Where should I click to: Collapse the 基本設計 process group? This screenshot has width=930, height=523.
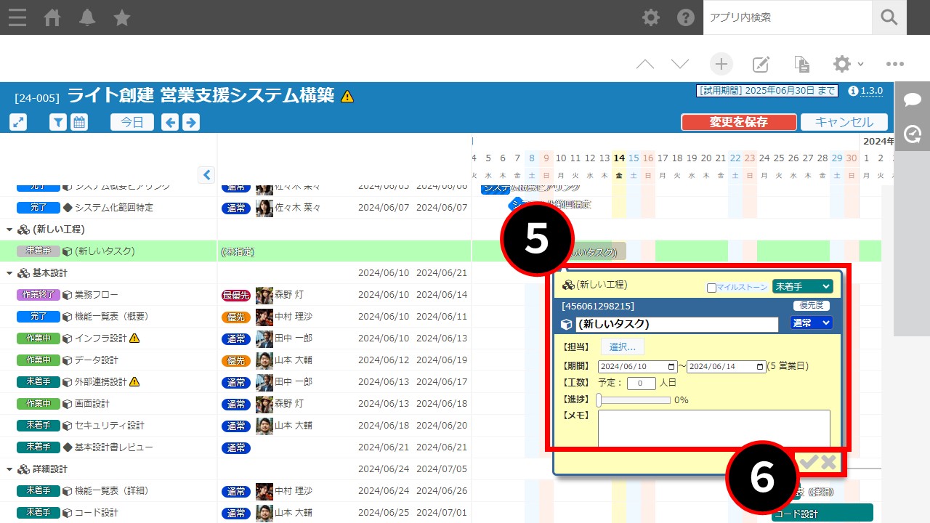point(9,273)
